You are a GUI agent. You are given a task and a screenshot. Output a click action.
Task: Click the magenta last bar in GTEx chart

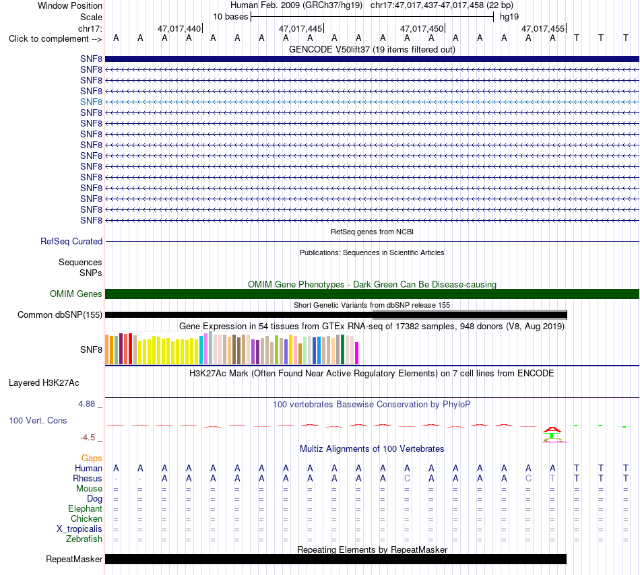tap(357, 353)
